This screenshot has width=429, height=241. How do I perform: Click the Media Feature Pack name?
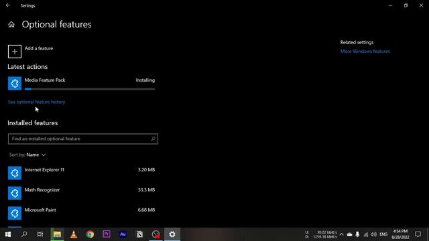pos(45,80)
